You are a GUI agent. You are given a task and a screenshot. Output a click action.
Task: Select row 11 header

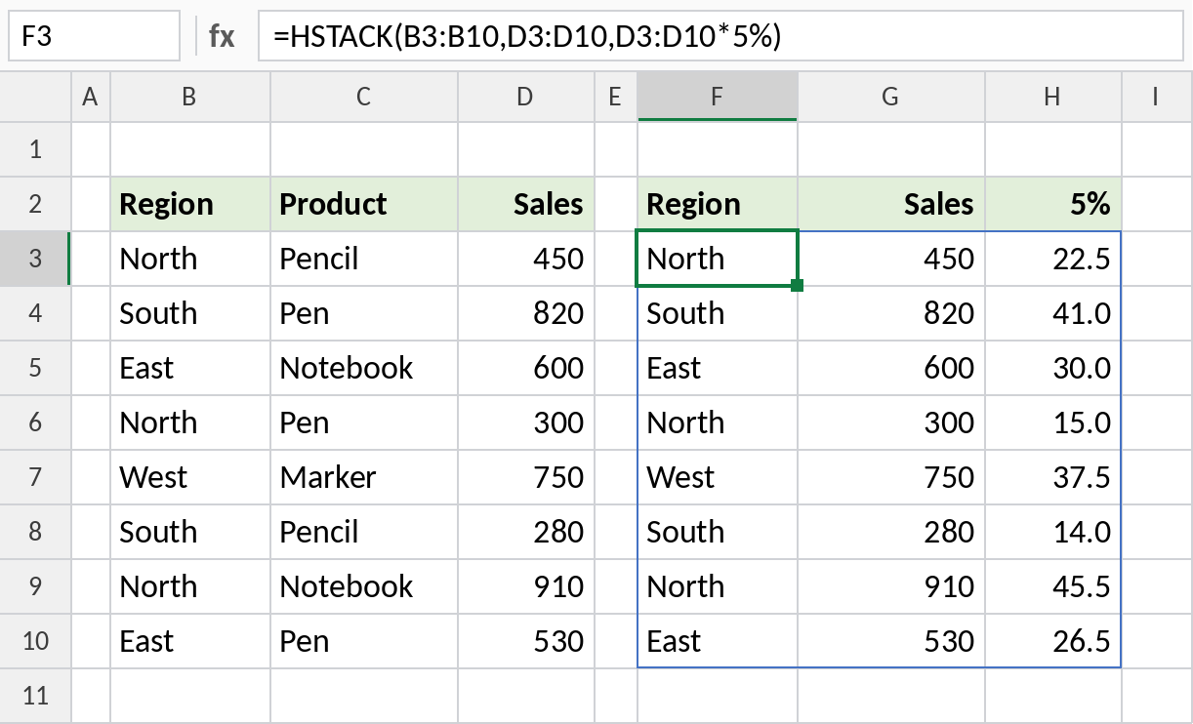[x=36, y=696]
